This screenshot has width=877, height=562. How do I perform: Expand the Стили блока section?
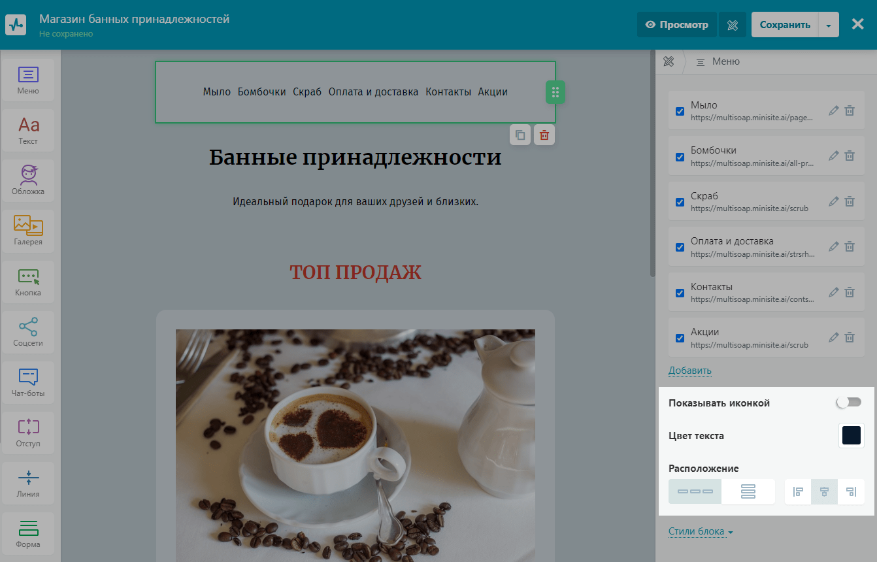(701, 531)
